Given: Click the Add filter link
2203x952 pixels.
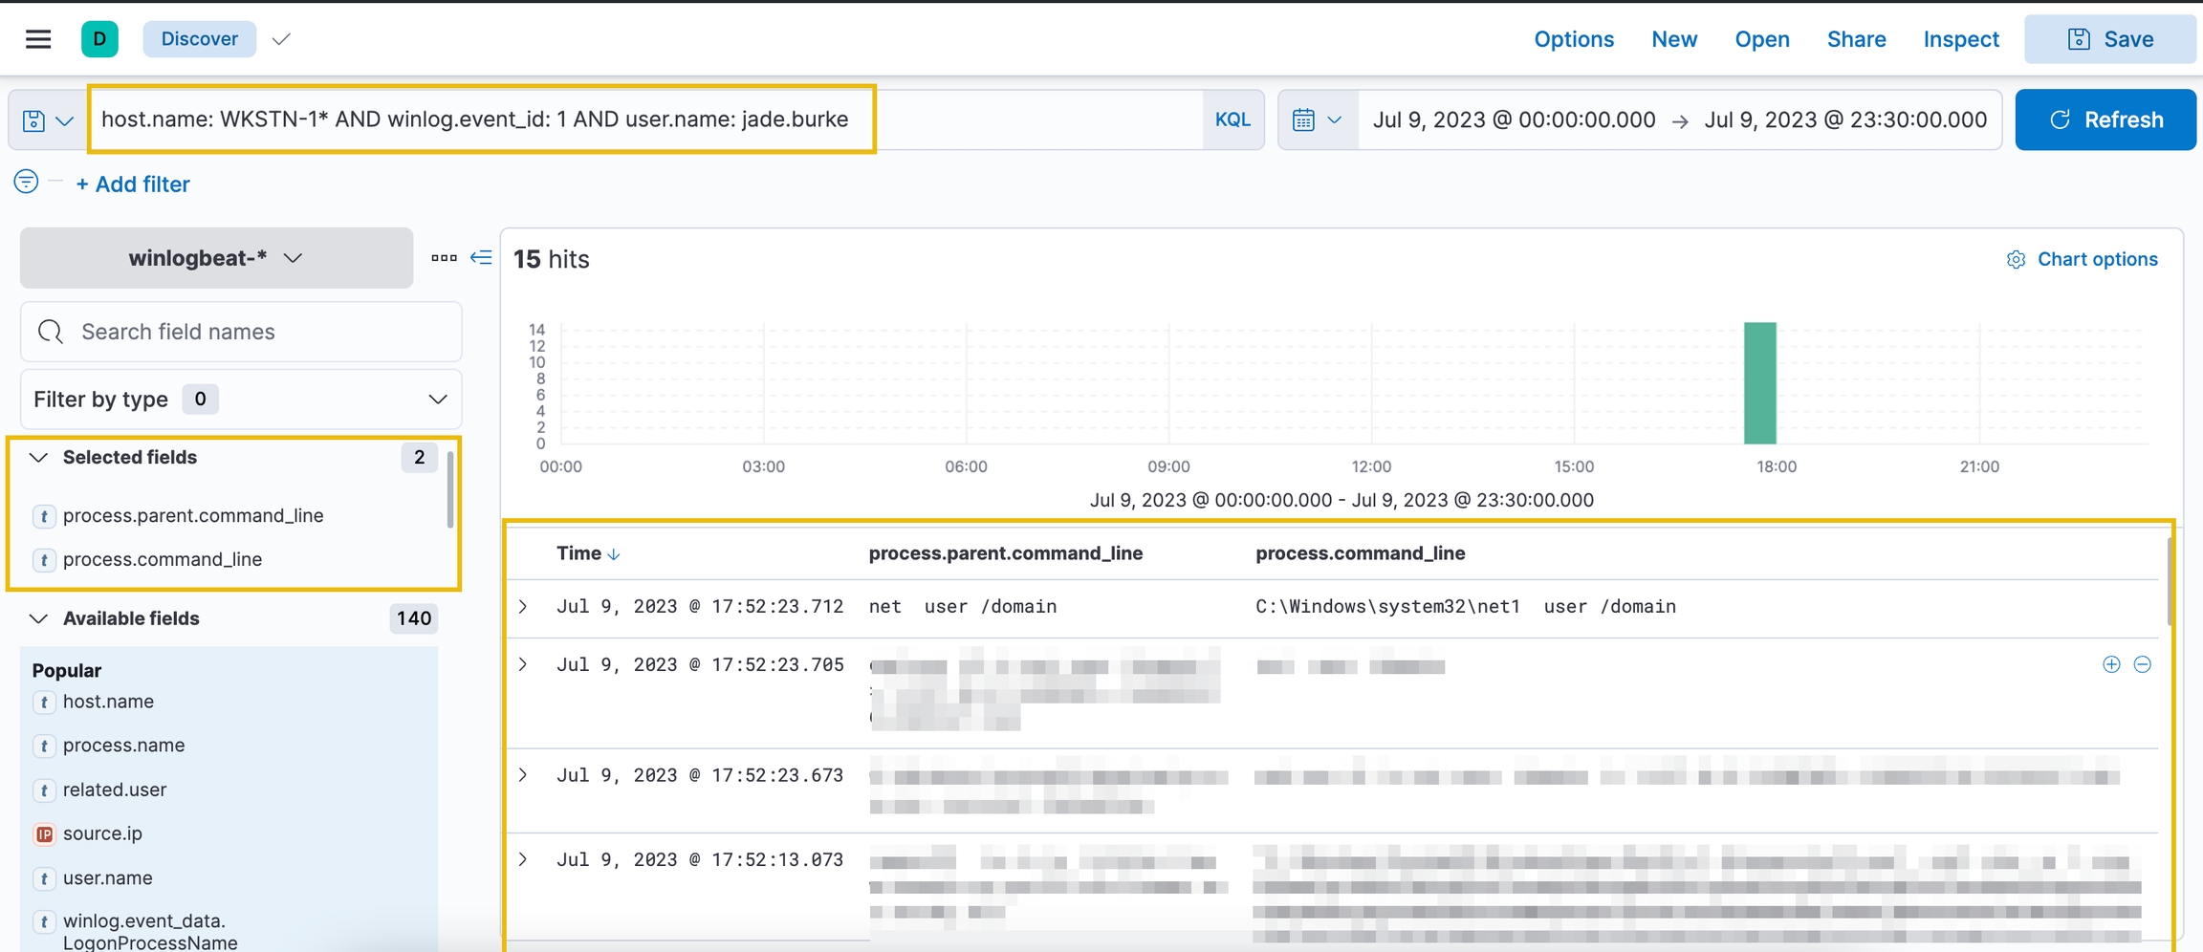Looking at the screenshot, I should click(x=133, y=184).
